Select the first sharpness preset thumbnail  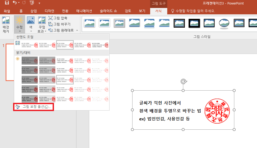click(30, 45)
